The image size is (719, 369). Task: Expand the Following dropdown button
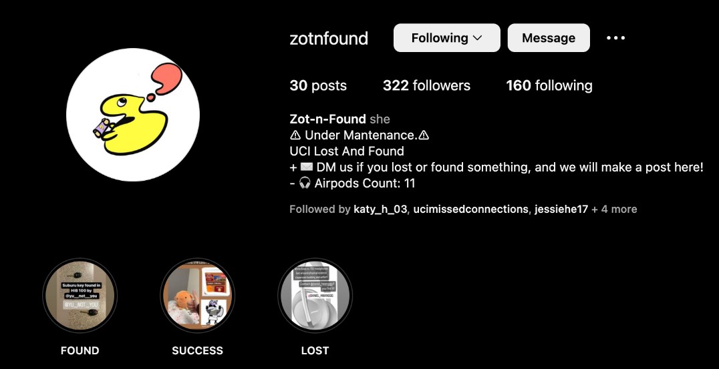[x=446, y=38]
